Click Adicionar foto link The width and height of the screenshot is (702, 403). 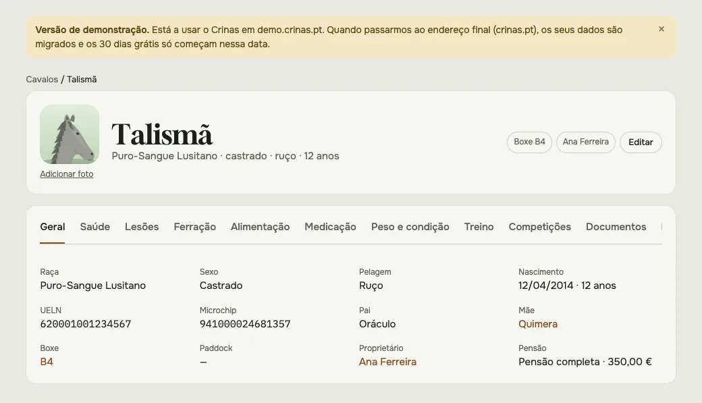67,173
